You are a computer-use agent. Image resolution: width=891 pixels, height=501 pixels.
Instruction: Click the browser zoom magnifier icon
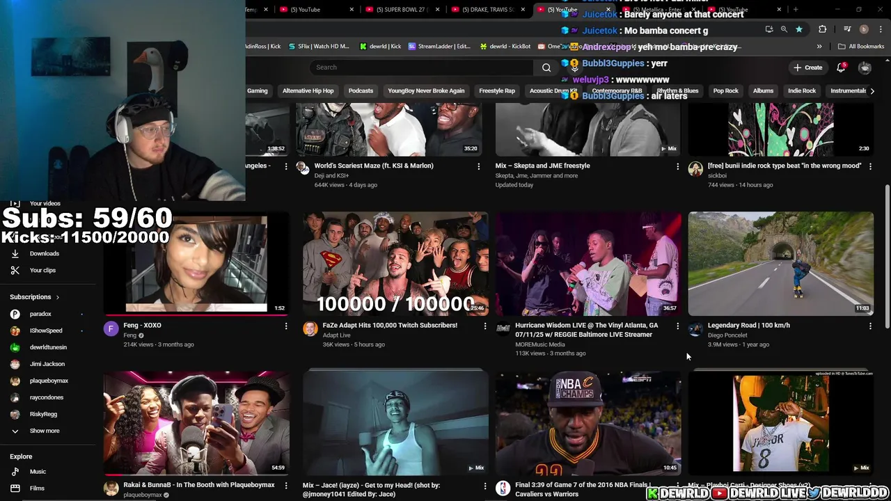[784, 29]
